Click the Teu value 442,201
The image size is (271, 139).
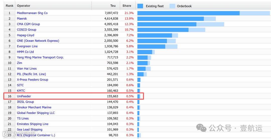tap(112, 74)
